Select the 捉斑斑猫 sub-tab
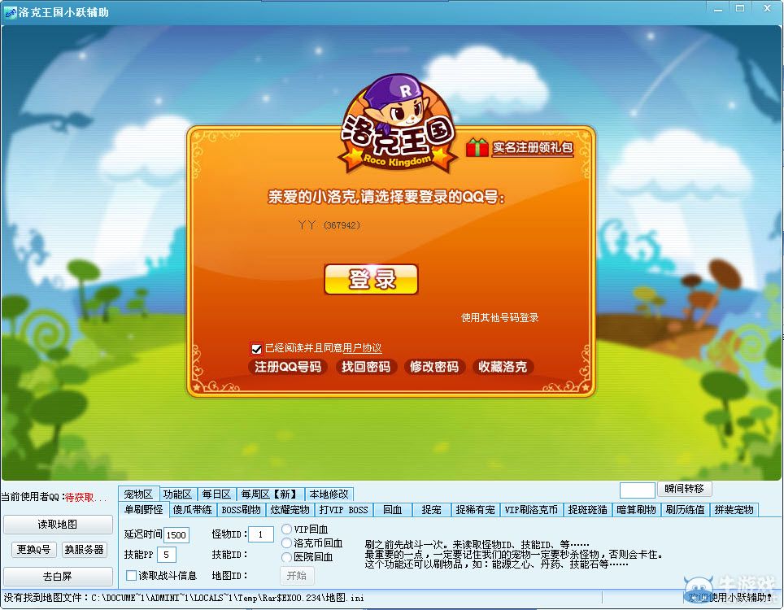Screen dimensions: 784x610 click(x=587, y=509)
